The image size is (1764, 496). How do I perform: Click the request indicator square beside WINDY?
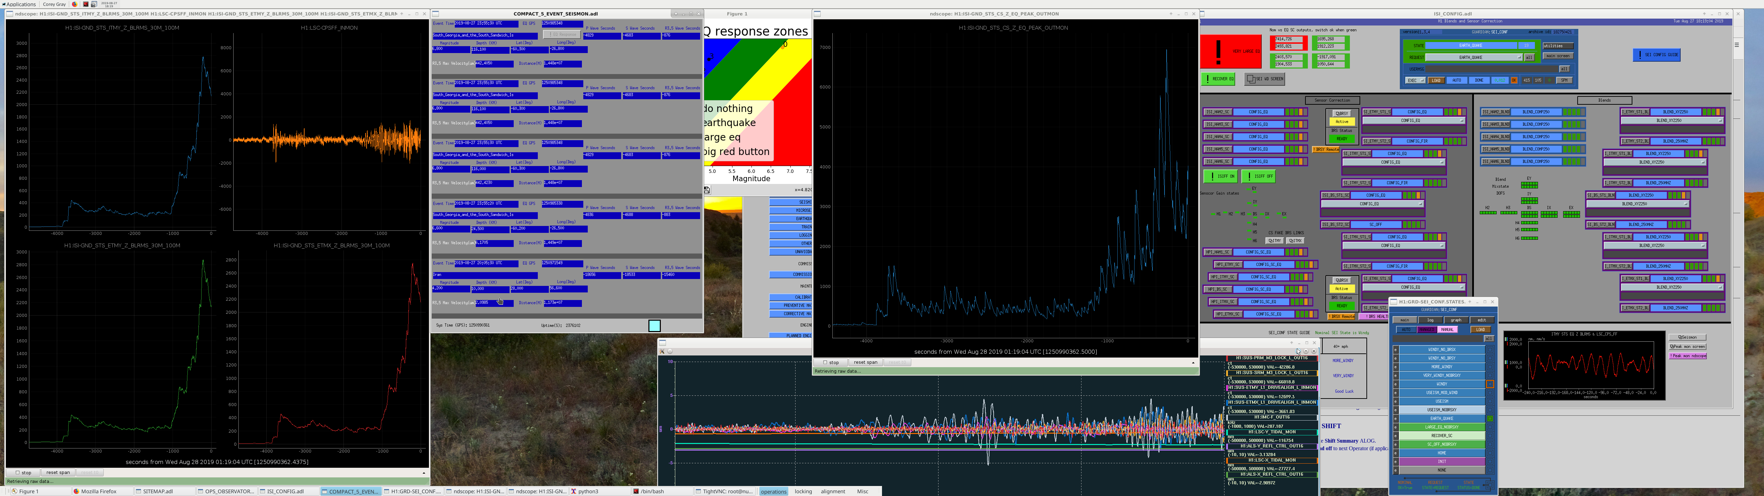click(1489, 384)
